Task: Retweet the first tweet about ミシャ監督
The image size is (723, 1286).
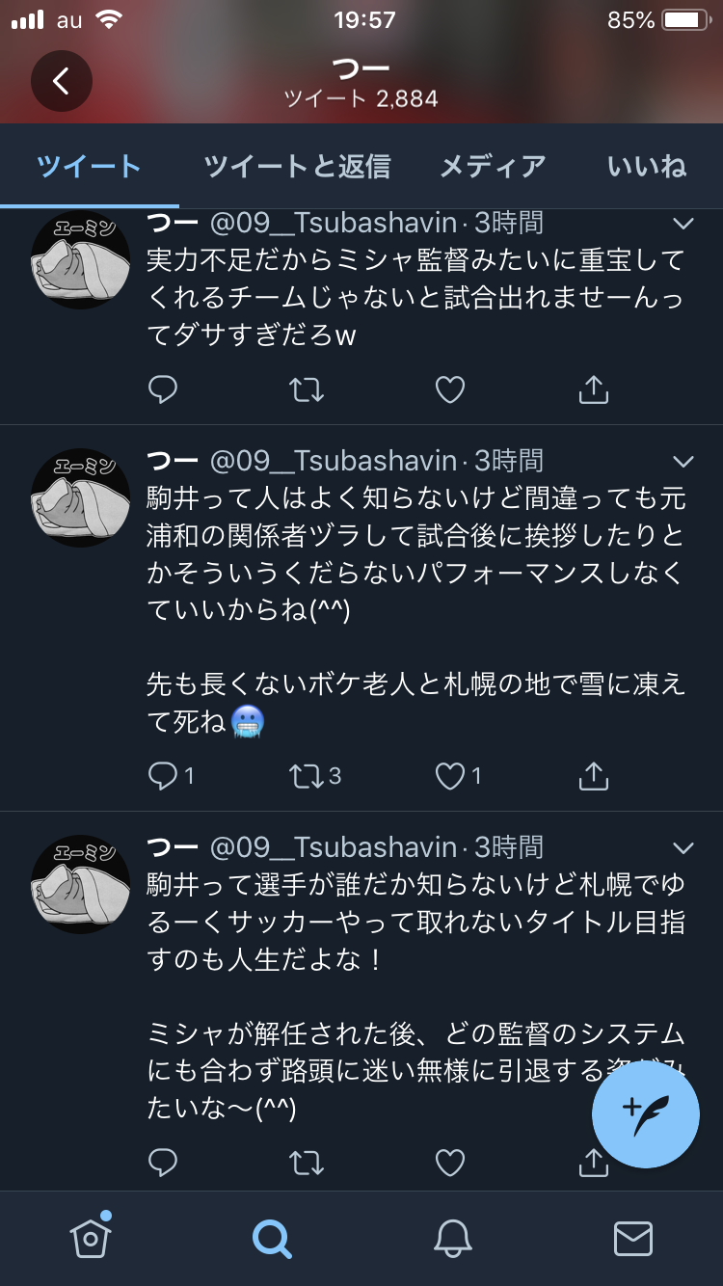Action: pyautogui.click(x=307, y=389)
